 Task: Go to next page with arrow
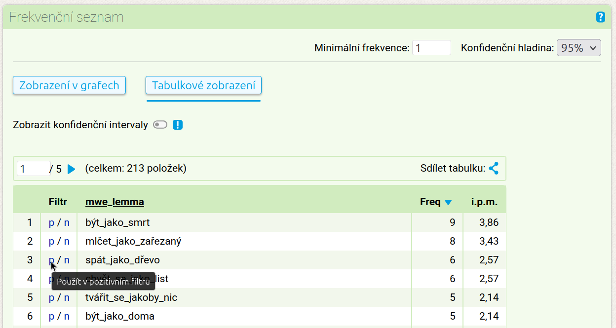click(72, 169)
